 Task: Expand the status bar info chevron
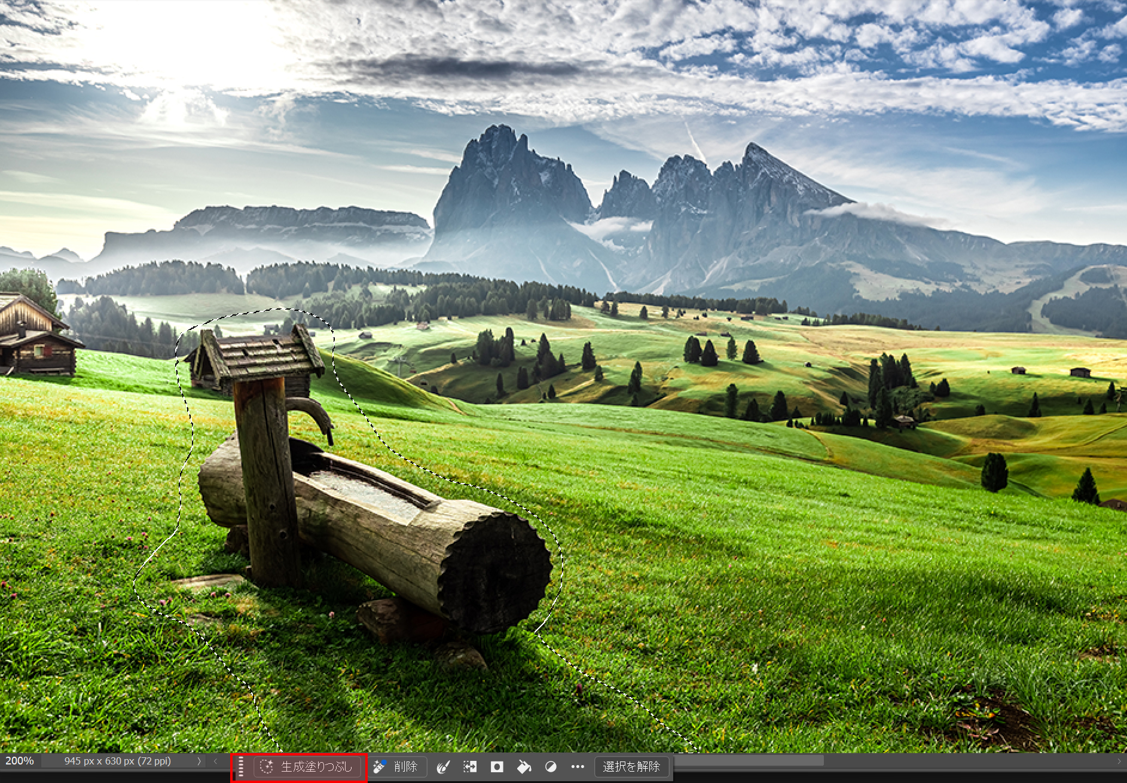[x=199, y=761]
